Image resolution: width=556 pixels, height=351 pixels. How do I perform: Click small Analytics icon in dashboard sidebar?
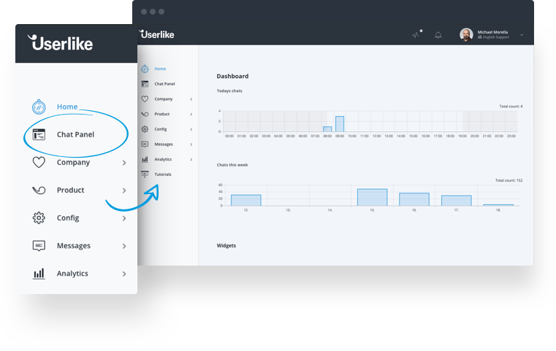point(145,159)
